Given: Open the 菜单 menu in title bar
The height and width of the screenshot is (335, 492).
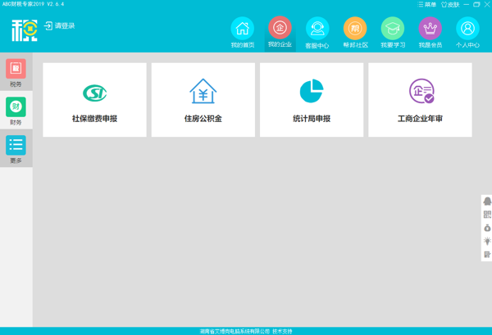Looking at the screenshot, I should click(426, 4).
